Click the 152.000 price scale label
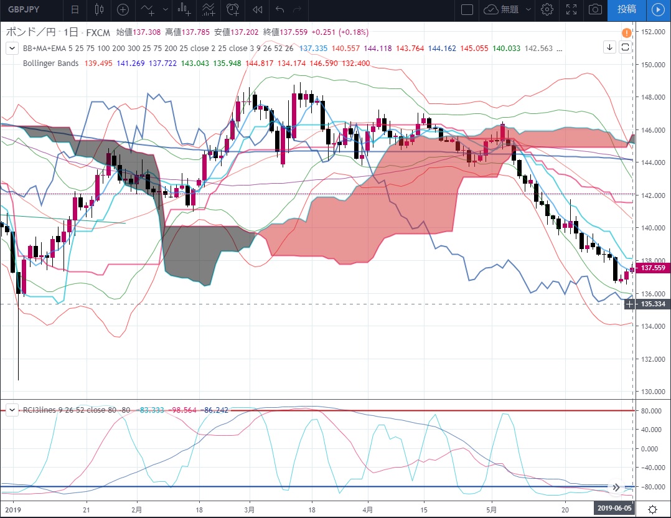Viewport: 671px width, 518px height. [x=653, y=32]
